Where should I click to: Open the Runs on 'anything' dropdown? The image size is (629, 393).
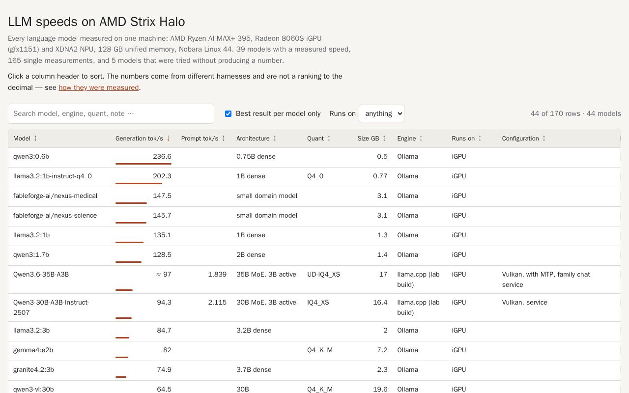(381, 113)
